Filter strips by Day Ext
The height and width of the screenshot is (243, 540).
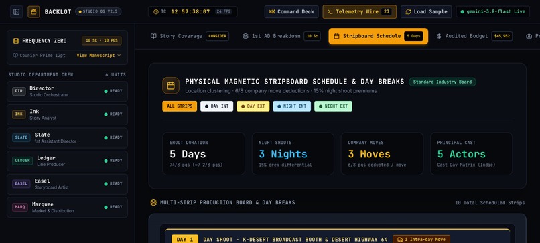(x=253, y=106)
